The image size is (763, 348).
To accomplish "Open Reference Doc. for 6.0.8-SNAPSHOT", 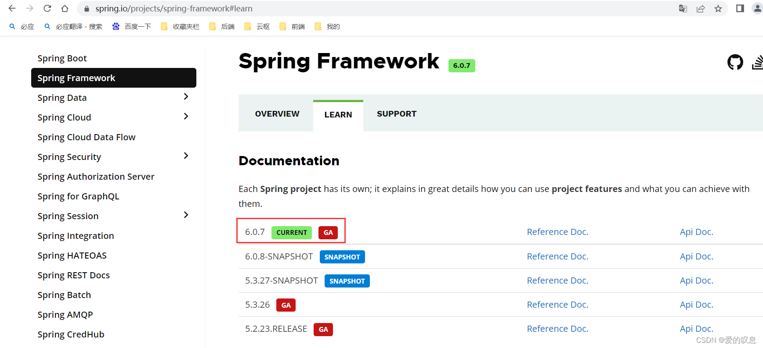I will (x=557, y=256).
